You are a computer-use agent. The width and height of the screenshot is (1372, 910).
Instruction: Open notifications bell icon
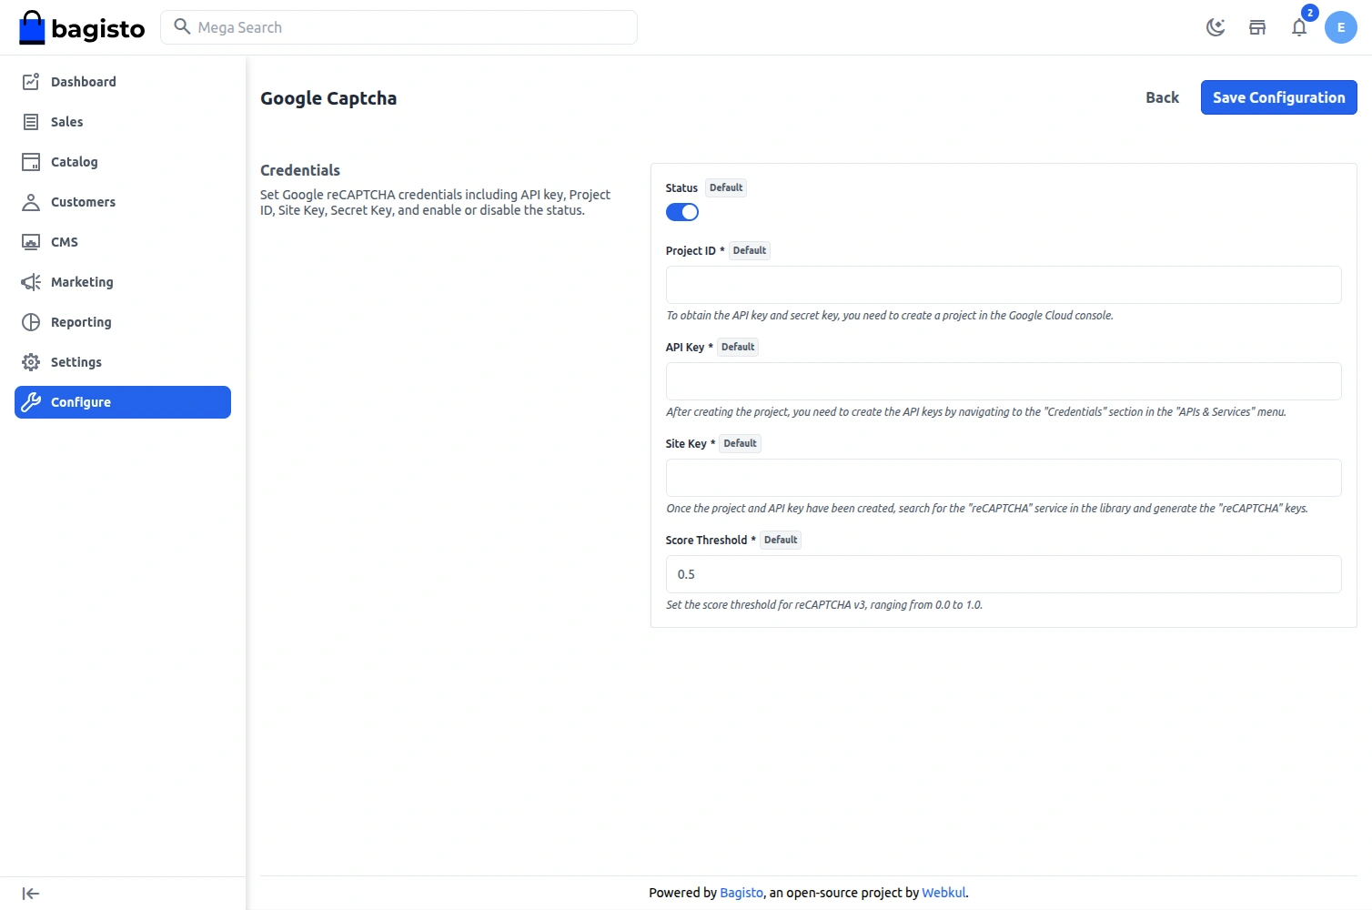pyautogui.click(x=1299, y=27)
